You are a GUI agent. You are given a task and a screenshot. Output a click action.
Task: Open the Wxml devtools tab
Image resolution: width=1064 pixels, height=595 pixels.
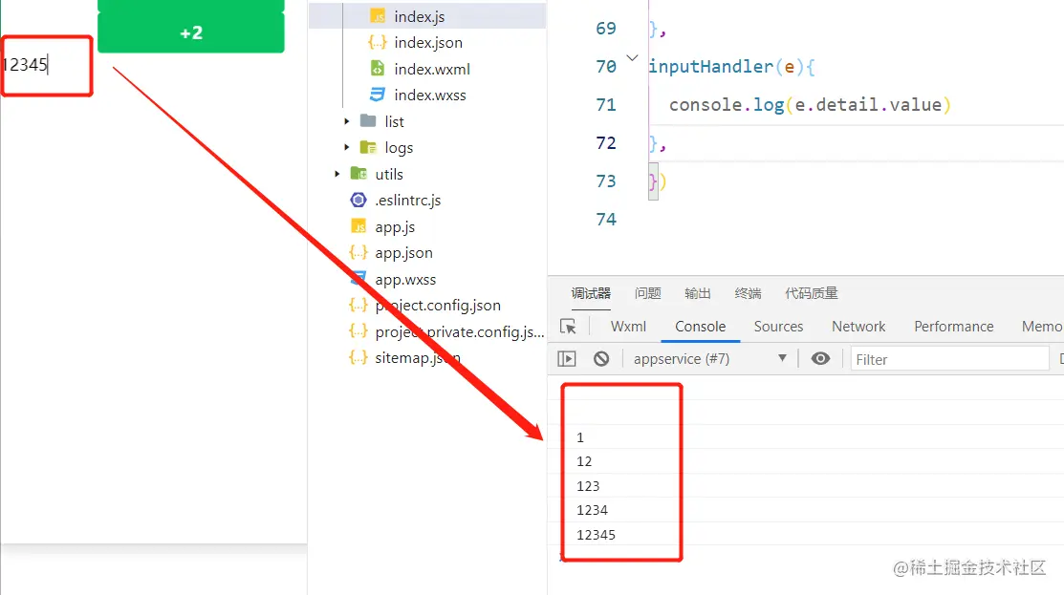[628, 327]
